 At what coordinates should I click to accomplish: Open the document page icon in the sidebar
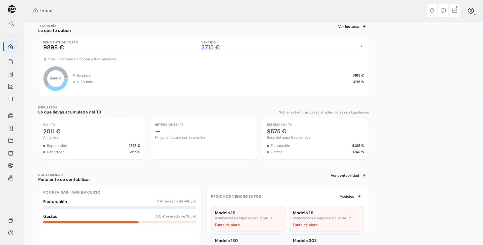[11, 62]
